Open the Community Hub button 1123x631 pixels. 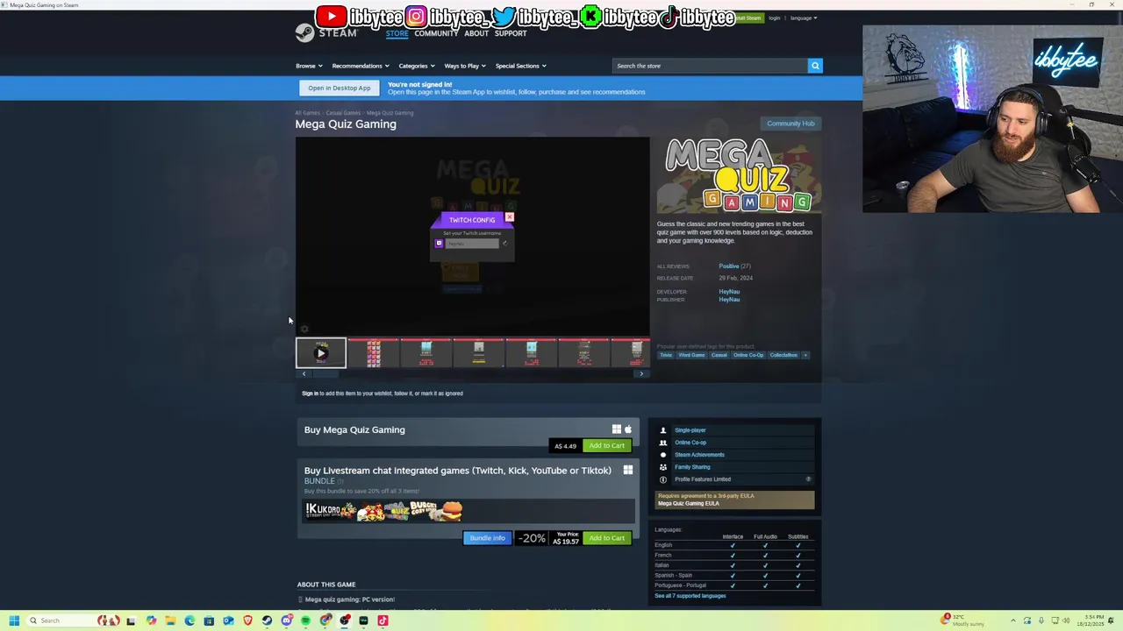pyautogui.click(x=790, y=124)
